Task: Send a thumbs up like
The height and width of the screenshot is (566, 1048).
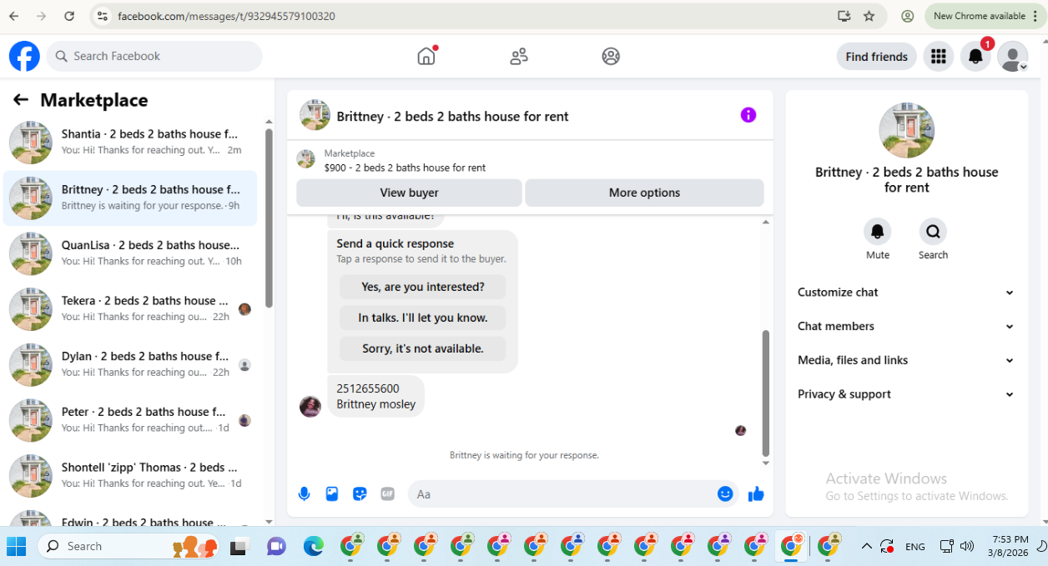Action: point(756,493)
